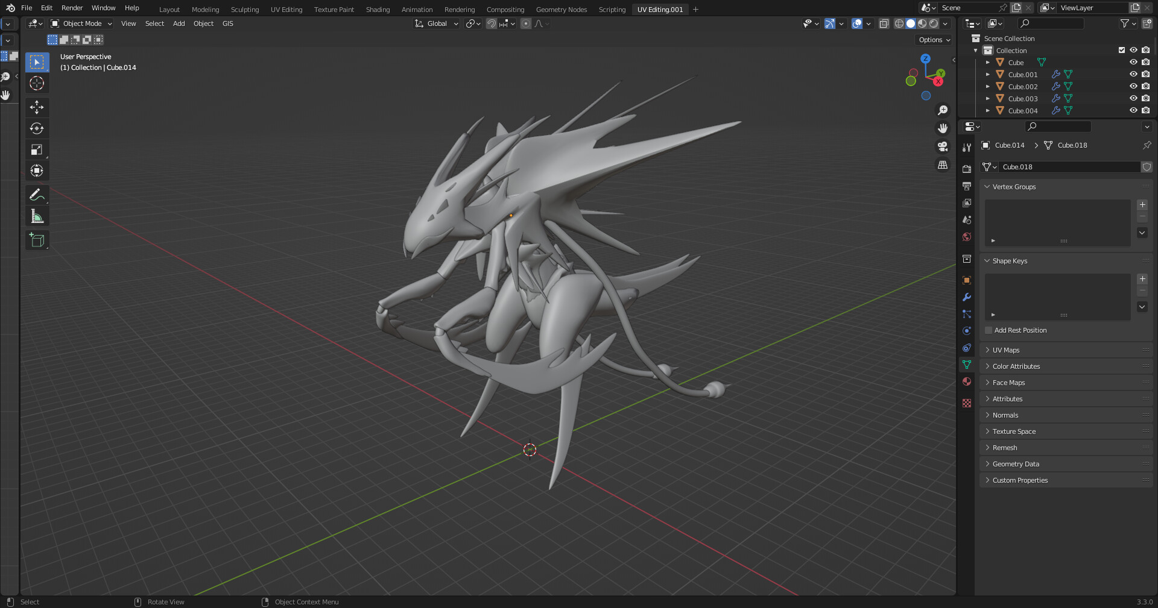Switch to the Physics Properties tab
The width and height of the screenshot is (1158, 608).
(x=966, y=331)
